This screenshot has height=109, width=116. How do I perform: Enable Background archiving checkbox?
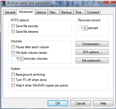click(13, 75)
